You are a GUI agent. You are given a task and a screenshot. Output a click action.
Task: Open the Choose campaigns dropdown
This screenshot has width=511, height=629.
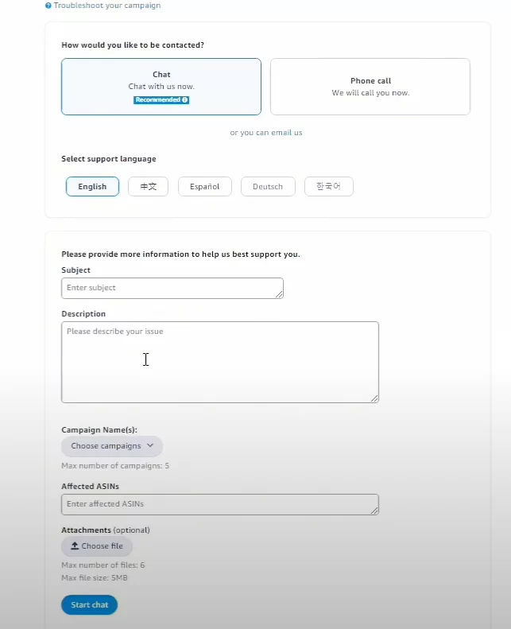coord(112,446)
